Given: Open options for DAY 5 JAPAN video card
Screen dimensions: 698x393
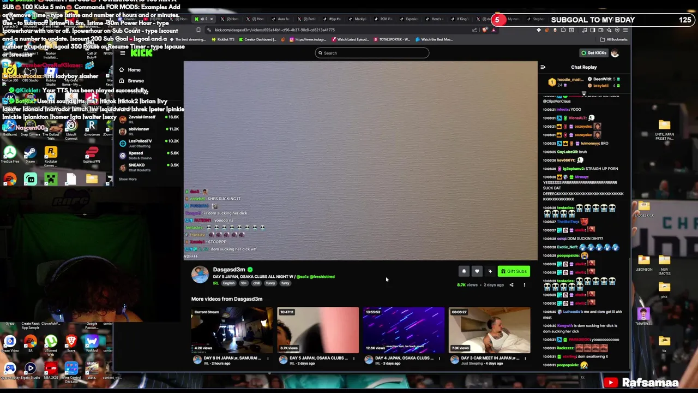Looking at the screenshot, I should [x=353, y=358].
